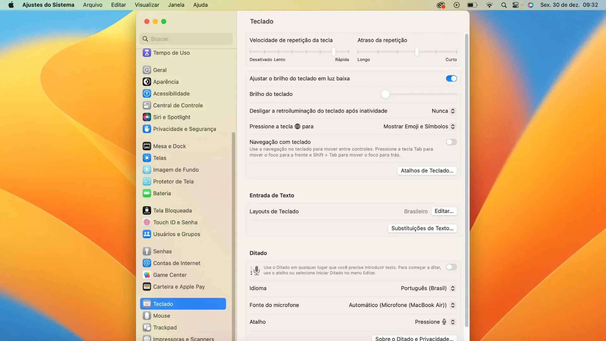The width and height of the screenshot is (606, 341).
Task: Click the Tela Bloqueada lock icon
Action: (147, 211)
